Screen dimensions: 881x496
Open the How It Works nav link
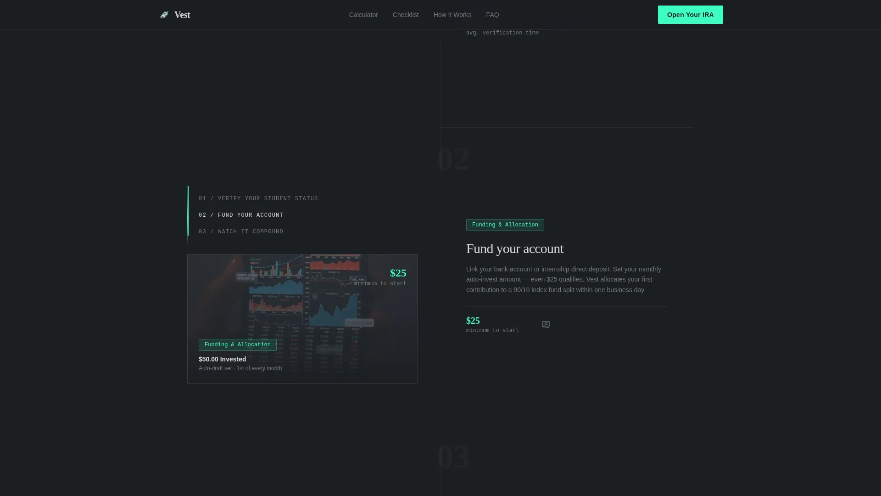(x=452, y=15)
